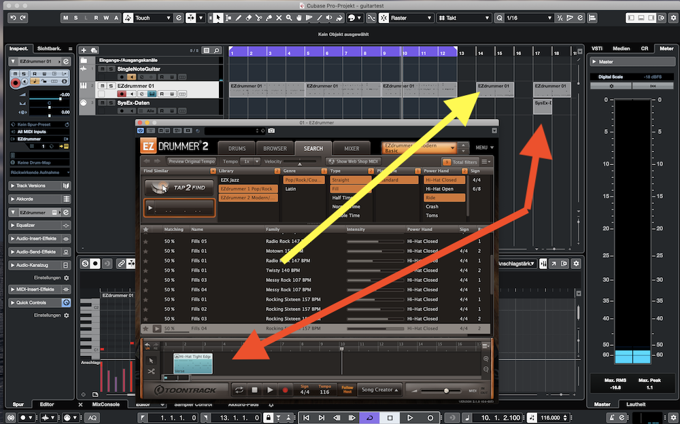Select EZX Jazz in the Library filter
Viewport: 680px width, 424px height.
pyautogui.click(x=248, y=180)
